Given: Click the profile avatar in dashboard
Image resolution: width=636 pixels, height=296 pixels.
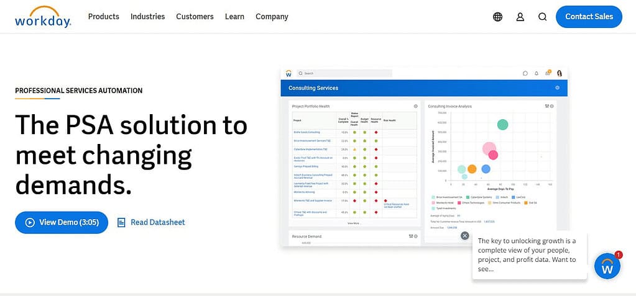Looking at the screenshot, I should [560, 73].
